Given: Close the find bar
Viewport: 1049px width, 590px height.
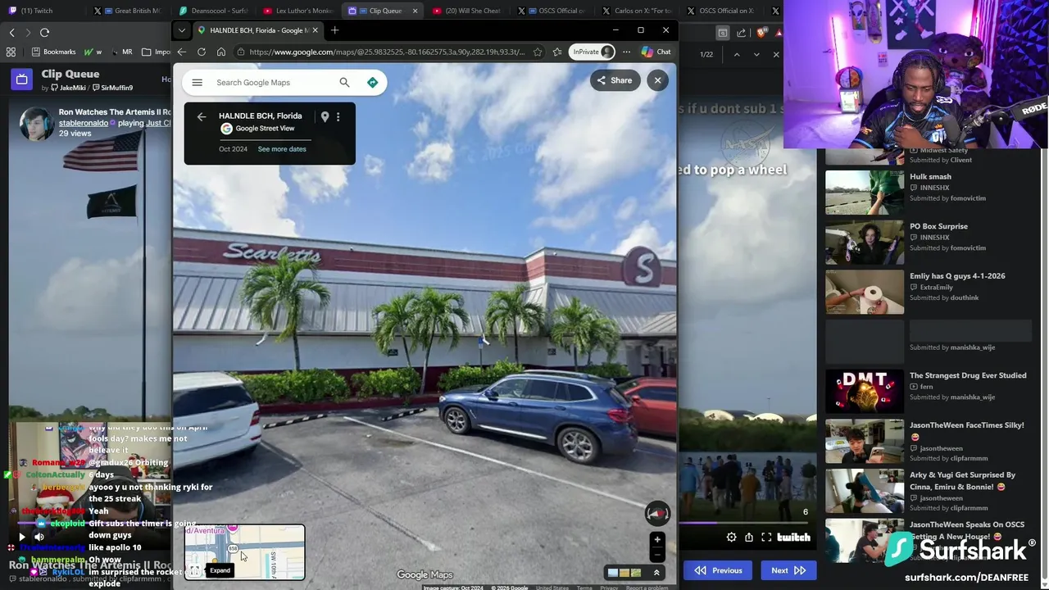Looking at the screenshot, I should click(x=776, y=54).
